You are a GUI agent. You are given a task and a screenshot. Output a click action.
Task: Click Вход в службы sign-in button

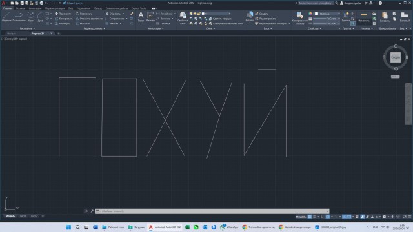click(352, 3)
